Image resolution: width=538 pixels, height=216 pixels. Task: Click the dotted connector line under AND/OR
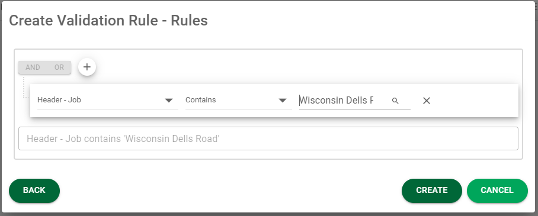point(25,88)
